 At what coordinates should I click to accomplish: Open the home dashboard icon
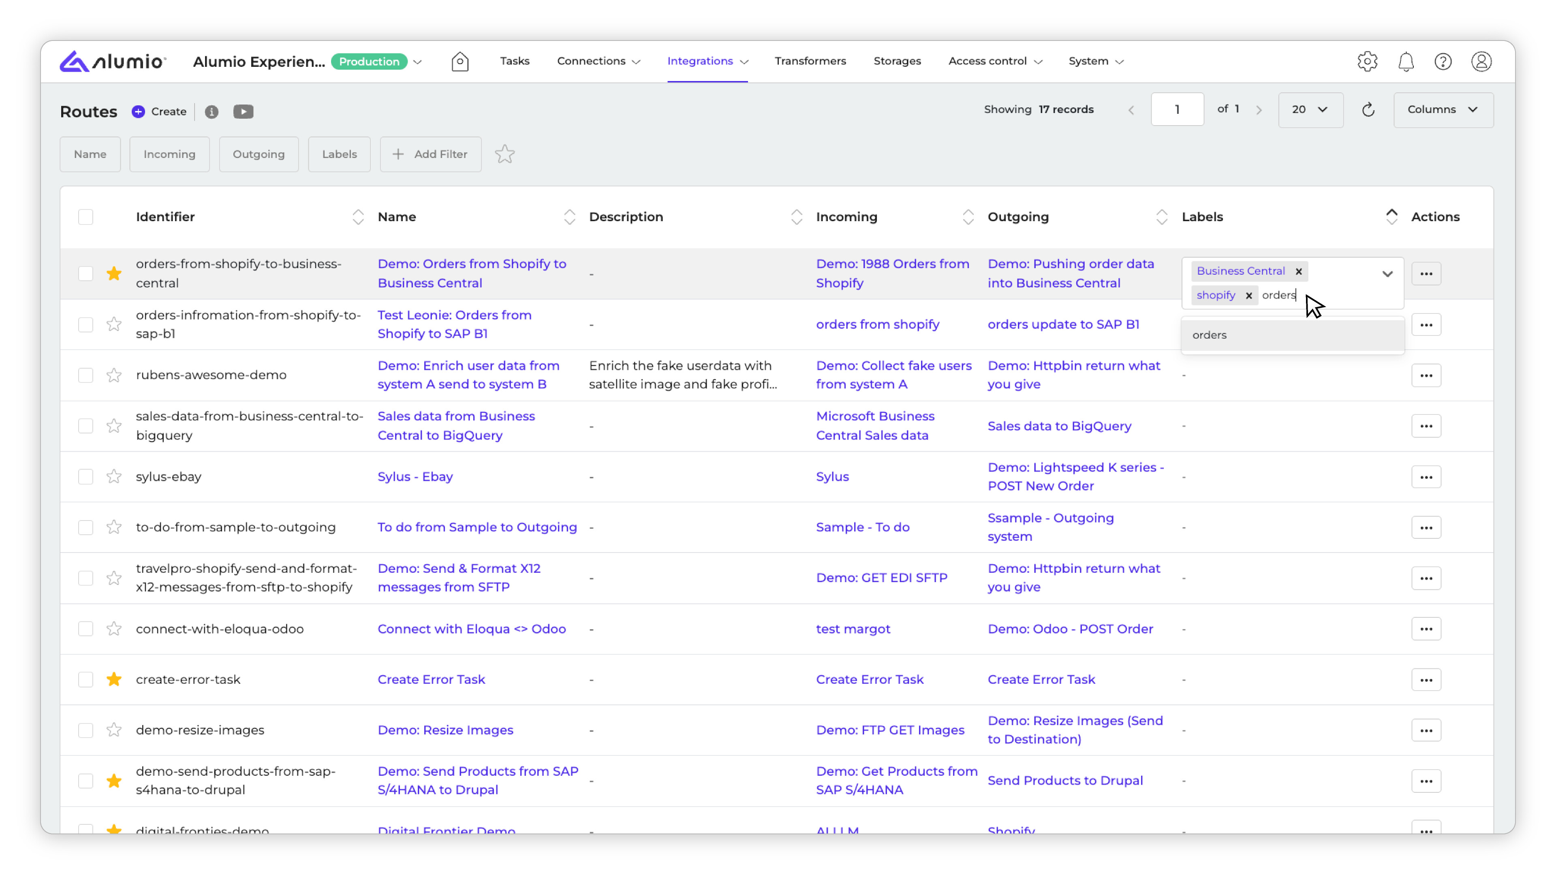tap(460, 61)
